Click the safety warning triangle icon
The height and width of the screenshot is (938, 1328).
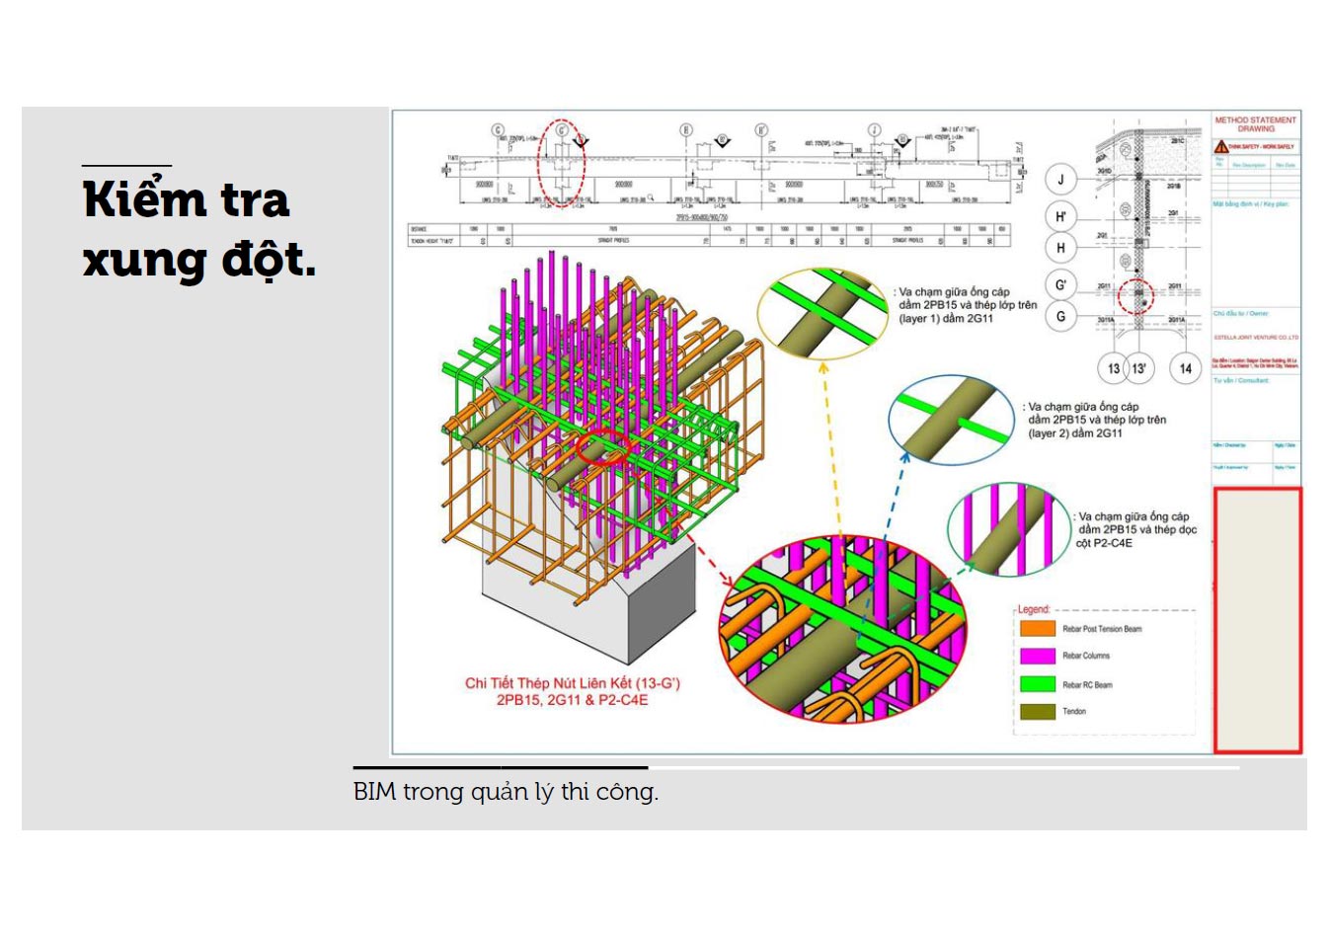click(1220, 146)
